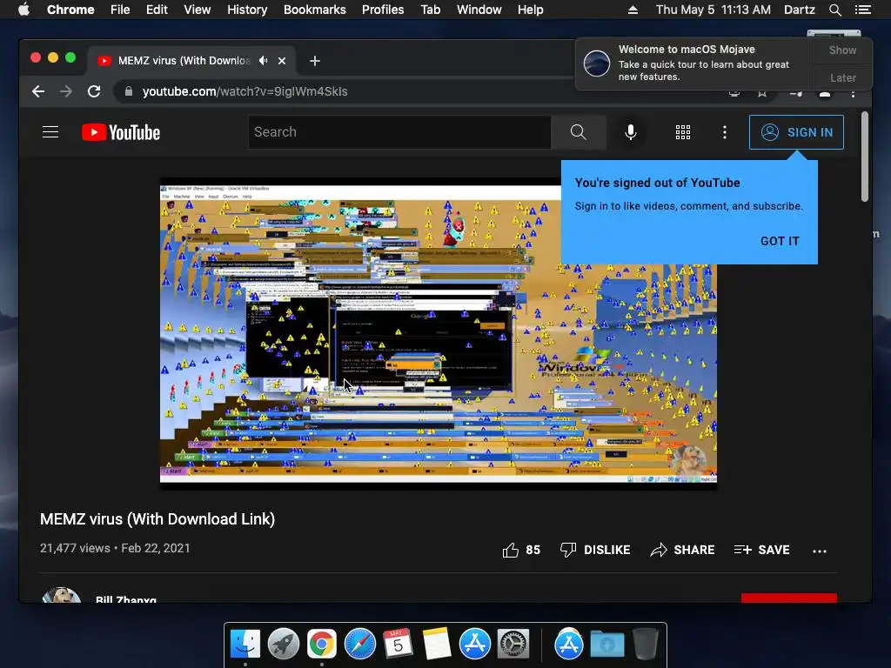Click the eject icon in the menu bar
Viewport: 891px width, 668px height.
click(x=633, y=10)
